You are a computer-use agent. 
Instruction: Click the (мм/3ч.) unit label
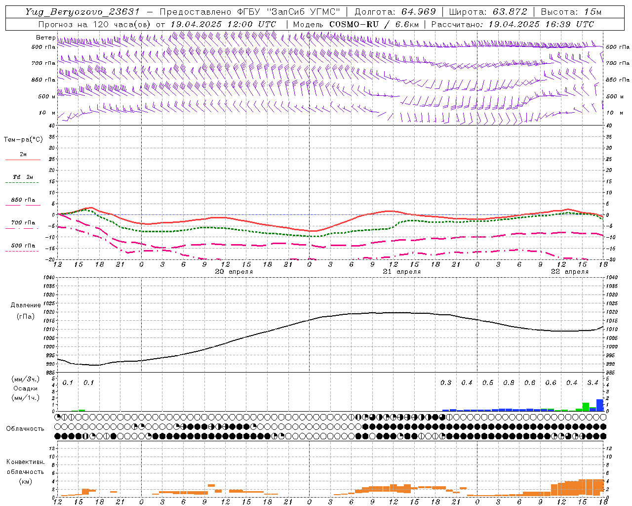(x=26, y=379)
